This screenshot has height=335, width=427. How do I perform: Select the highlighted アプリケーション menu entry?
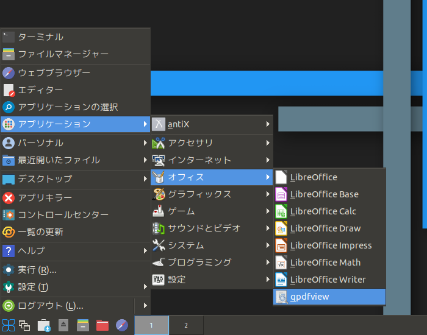[x=76, y=124]
